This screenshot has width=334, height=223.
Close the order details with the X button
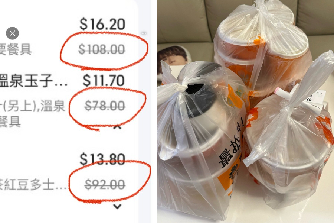[x=12, y=33]
